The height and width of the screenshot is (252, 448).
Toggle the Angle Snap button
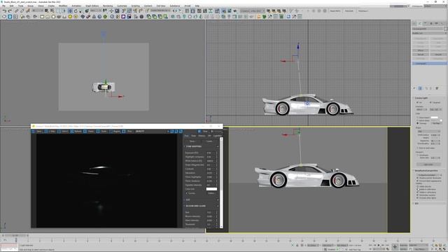coord(129,11)
